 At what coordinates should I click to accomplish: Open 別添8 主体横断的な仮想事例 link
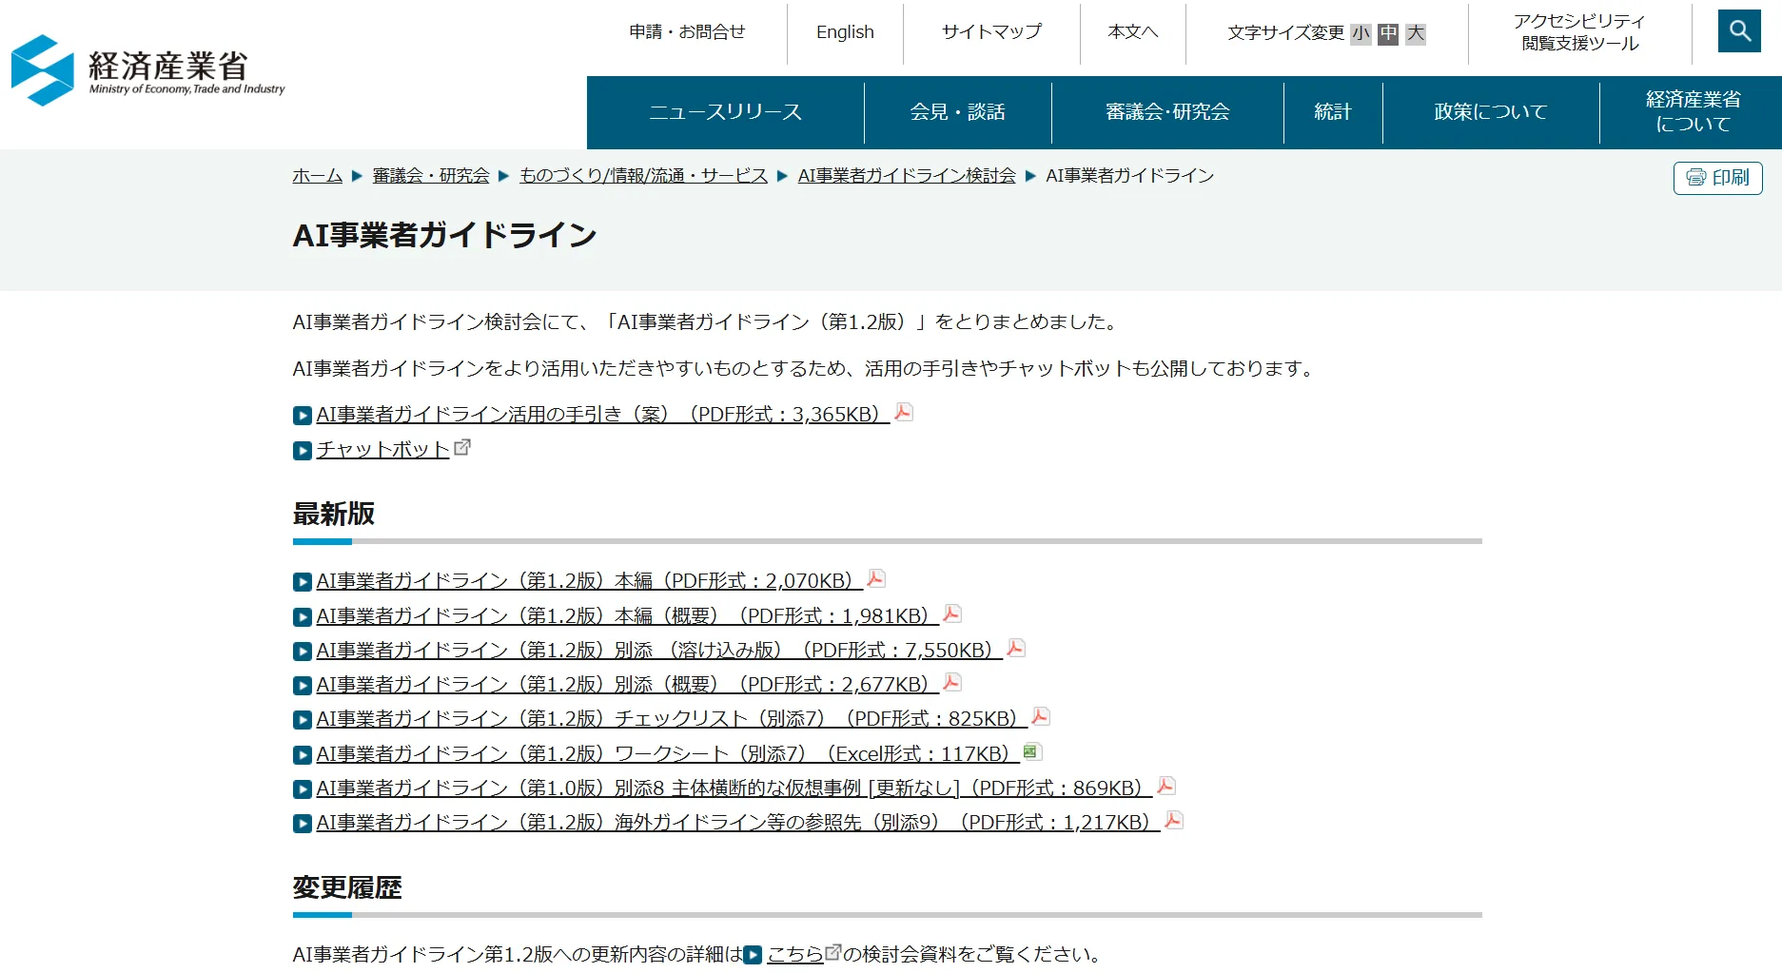[734, 788]
